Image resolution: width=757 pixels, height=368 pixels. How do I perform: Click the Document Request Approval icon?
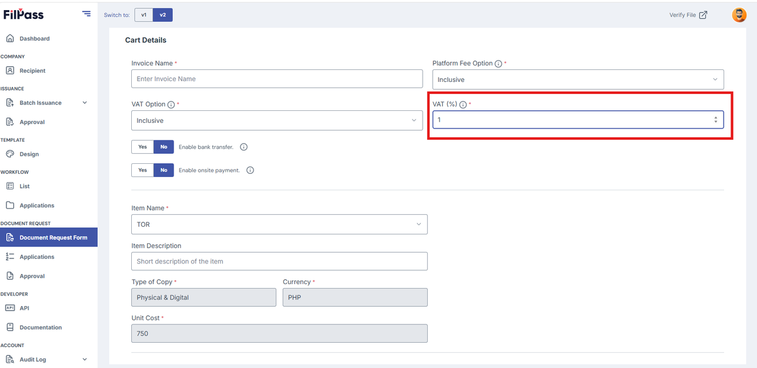(9, 276)
